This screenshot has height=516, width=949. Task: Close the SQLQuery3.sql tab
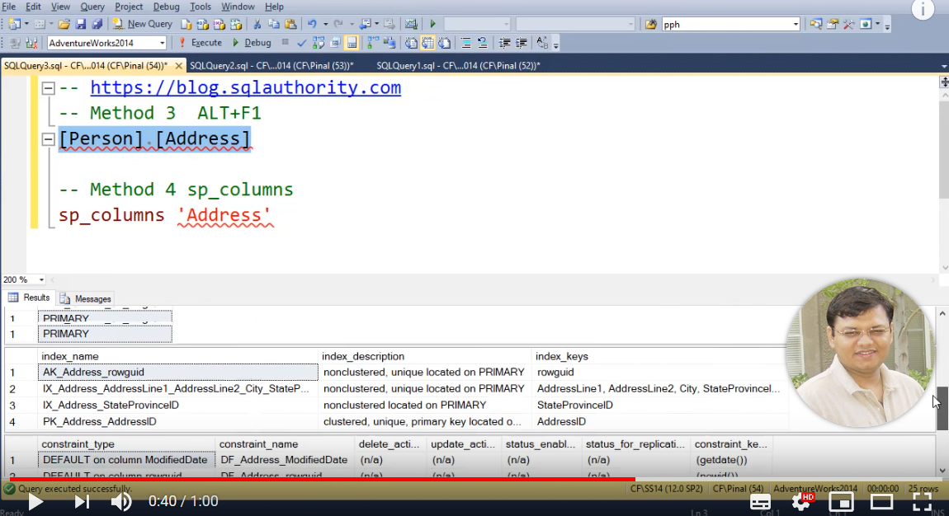[x=178, y=65]
